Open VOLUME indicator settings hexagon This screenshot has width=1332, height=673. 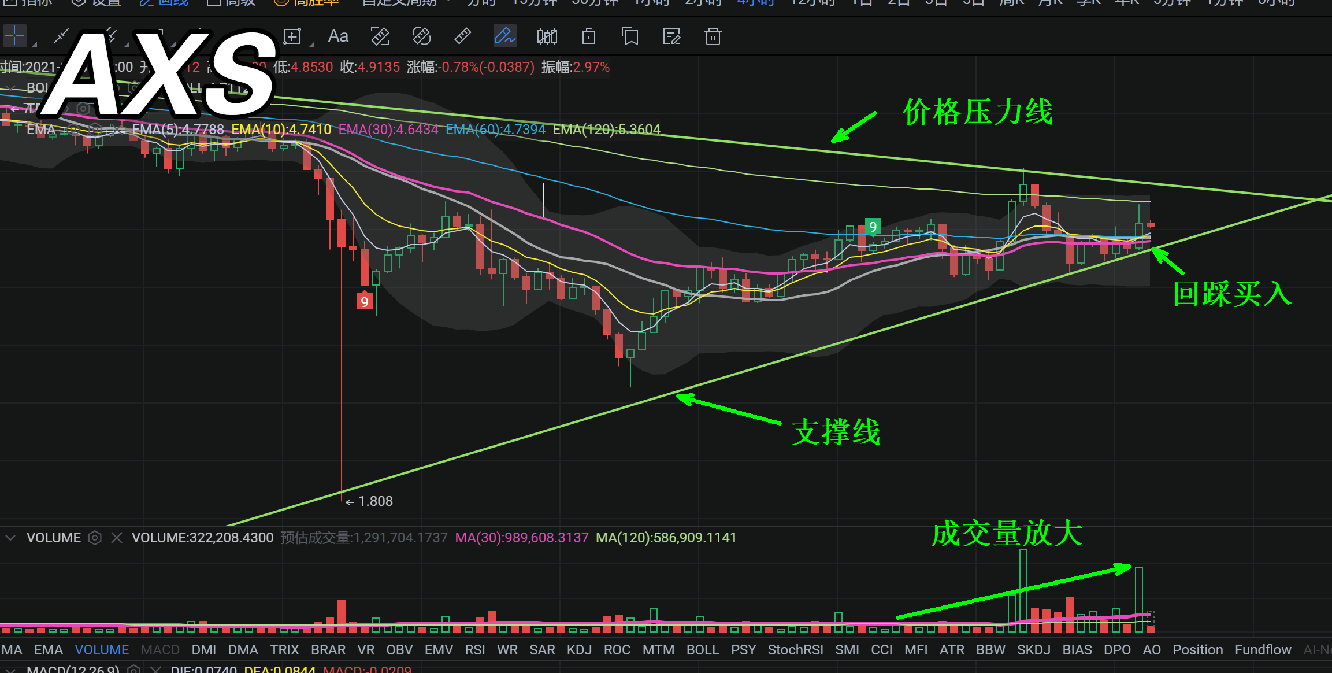pos(95,538)
